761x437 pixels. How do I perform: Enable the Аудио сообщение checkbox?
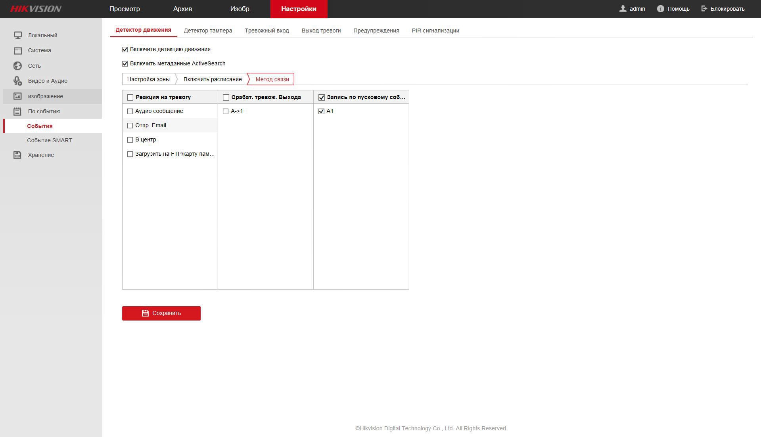pos(130,111)
